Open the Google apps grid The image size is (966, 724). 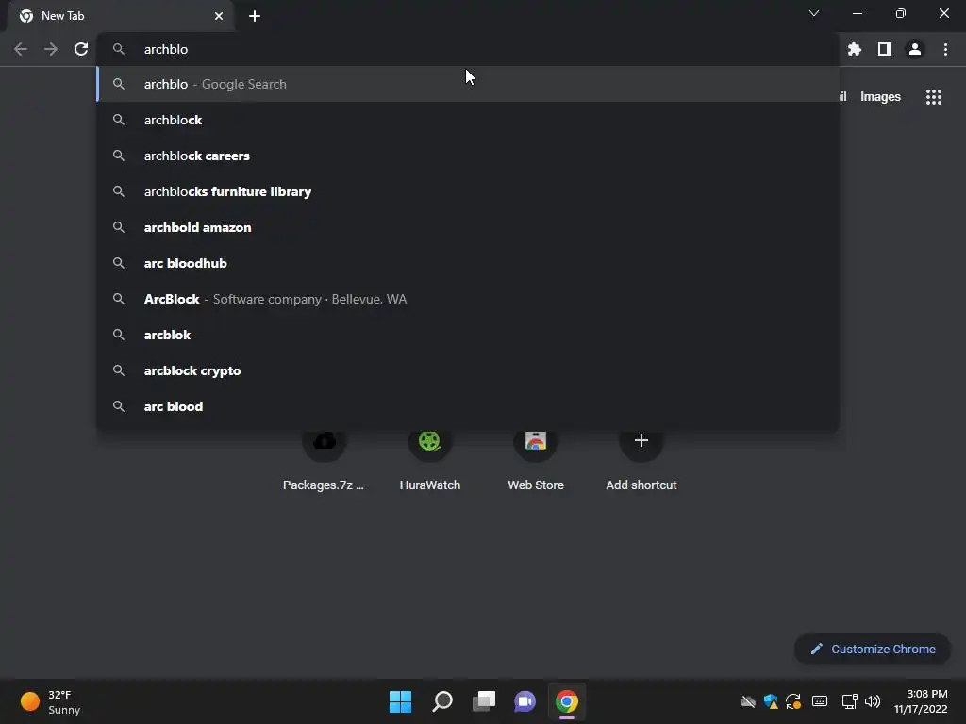pos(934,97)
